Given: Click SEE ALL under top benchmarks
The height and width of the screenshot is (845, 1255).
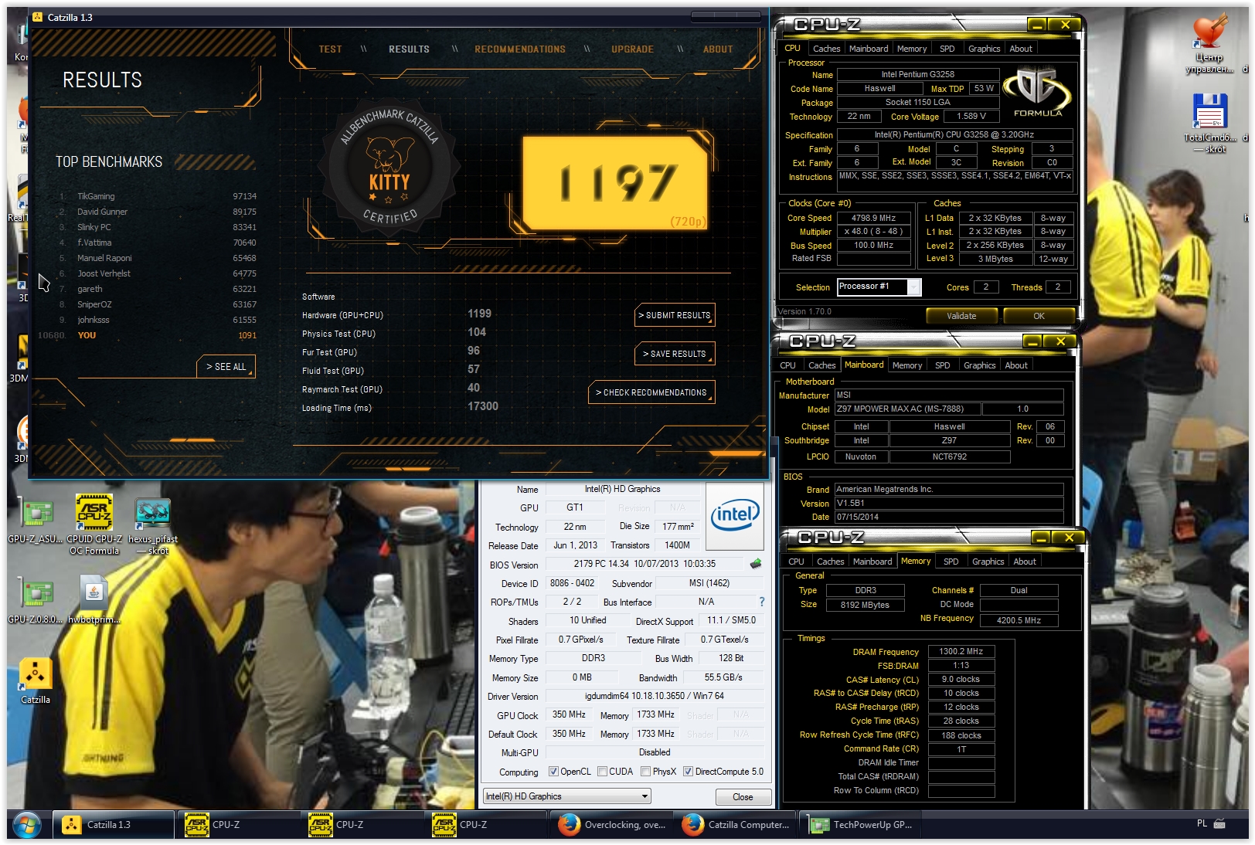Looking at the screenshot, I should (226, 367).
